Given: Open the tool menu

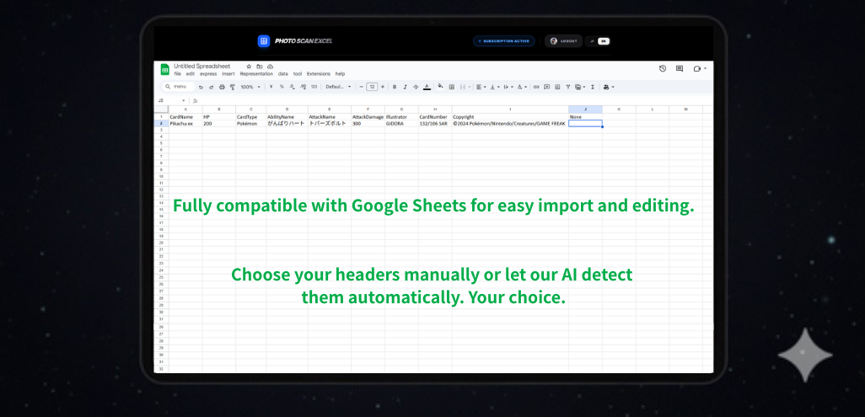Looking at the screenshot, I should 298,74.
